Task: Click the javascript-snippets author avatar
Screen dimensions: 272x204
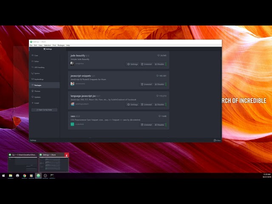Action: pyautogui.click(x=72, y=84)
